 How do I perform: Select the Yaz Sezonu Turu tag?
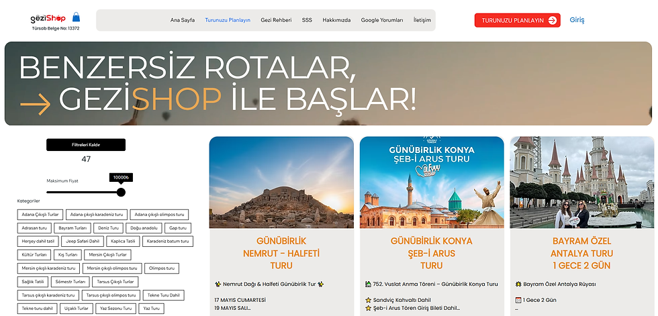tap(115, 309)
